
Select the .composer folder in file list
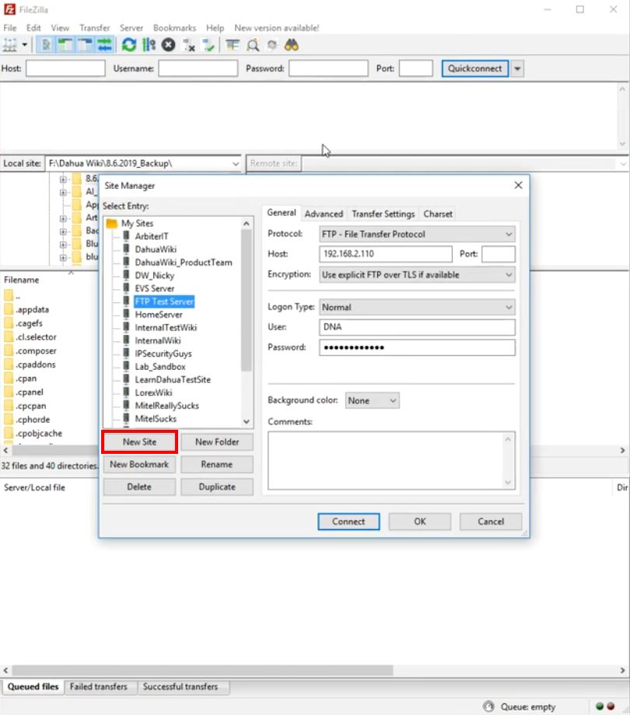(36, 351)
